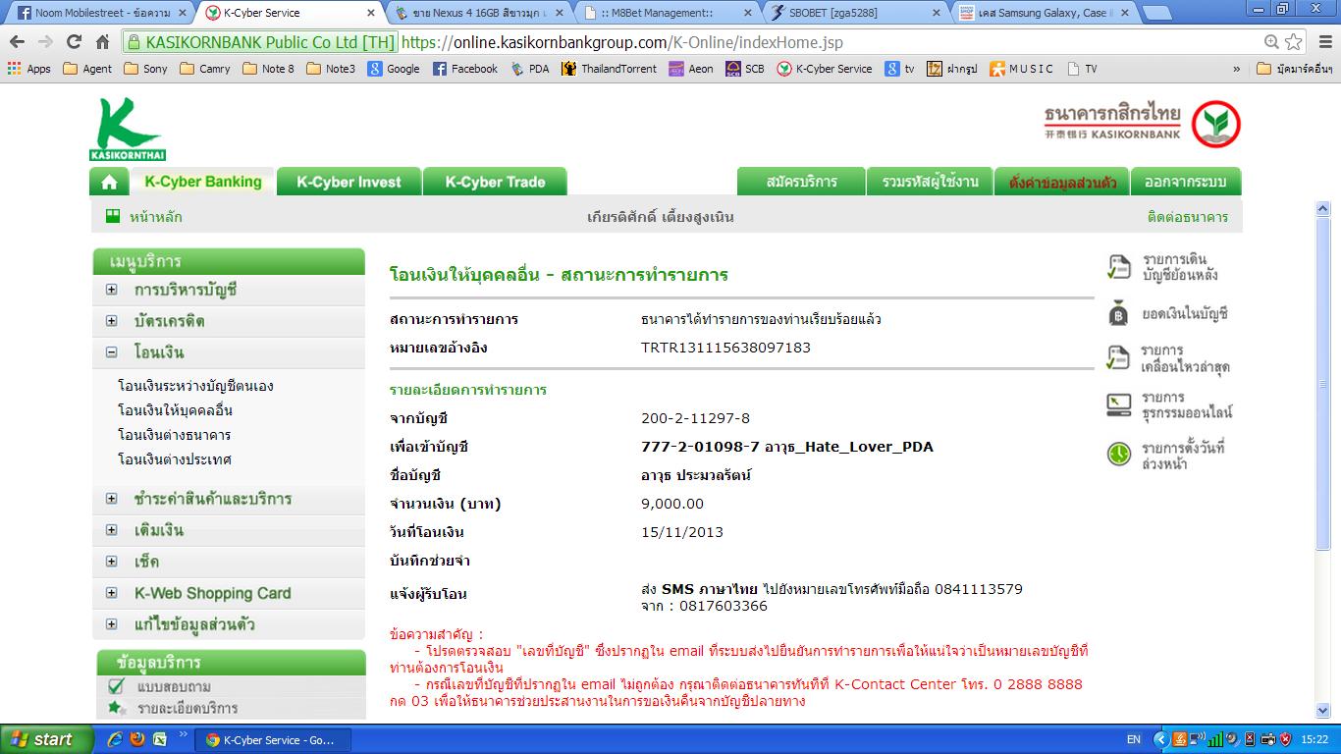This screenshot has height=754, width=1341.
Task: Expand the แก้ไขข้อมูลส่วนตัว menu section
Action: [112, 624]
